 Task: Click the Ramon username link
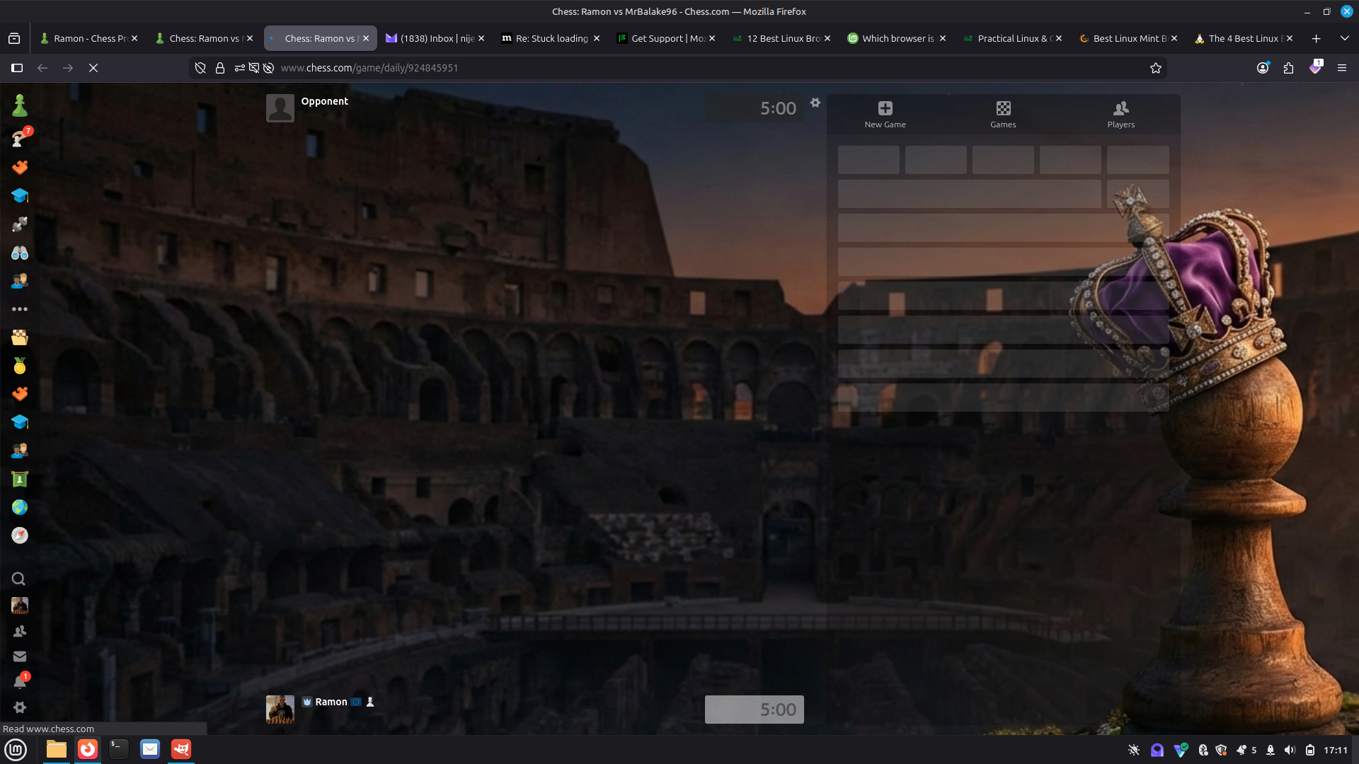331,702
